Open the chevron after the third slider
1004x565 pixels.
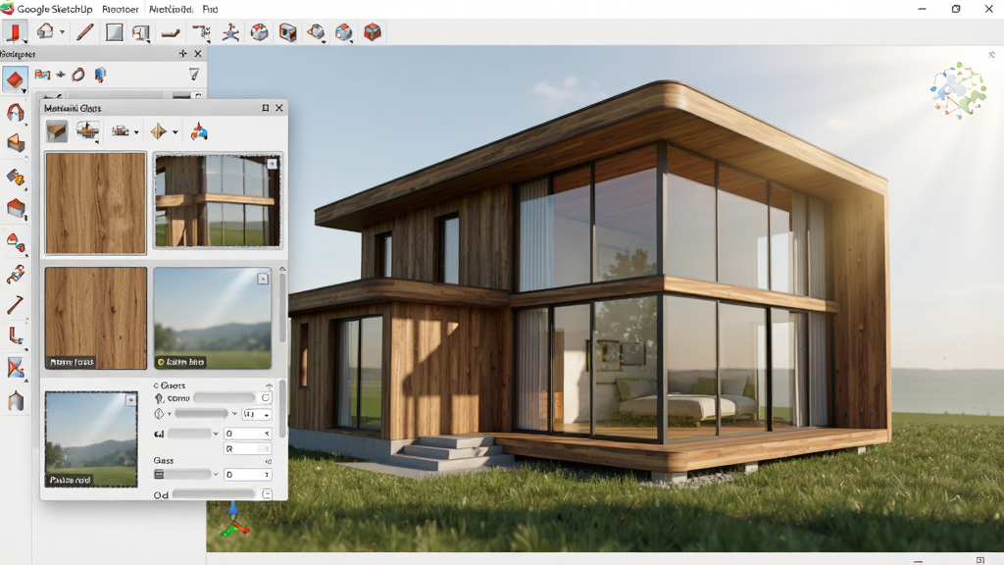[x=216, y=434]
